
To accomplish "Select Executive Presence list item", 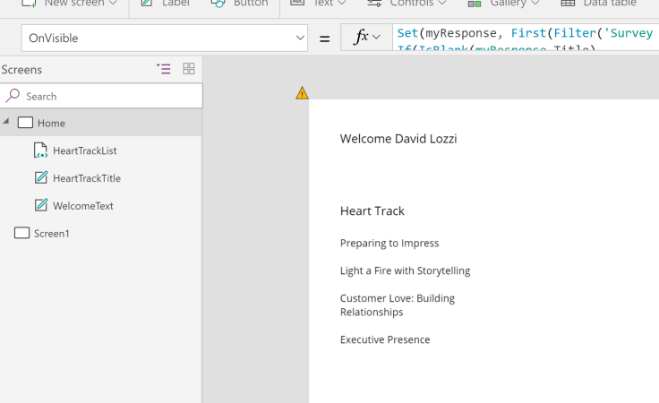I will (384, 339).
